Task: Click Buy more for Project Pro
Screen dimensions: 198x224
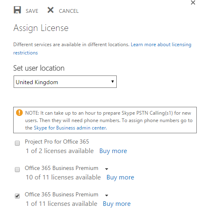Action: 113,151
